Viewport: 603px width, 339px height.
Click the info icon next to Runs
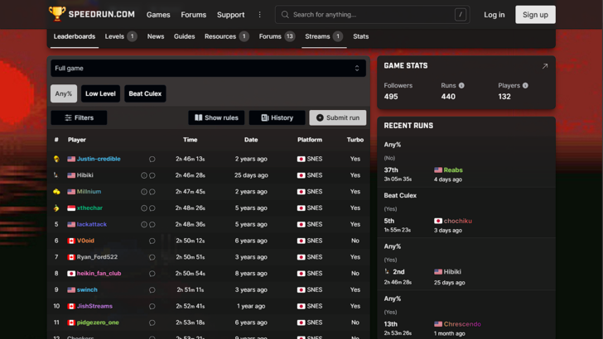[461, 85]
